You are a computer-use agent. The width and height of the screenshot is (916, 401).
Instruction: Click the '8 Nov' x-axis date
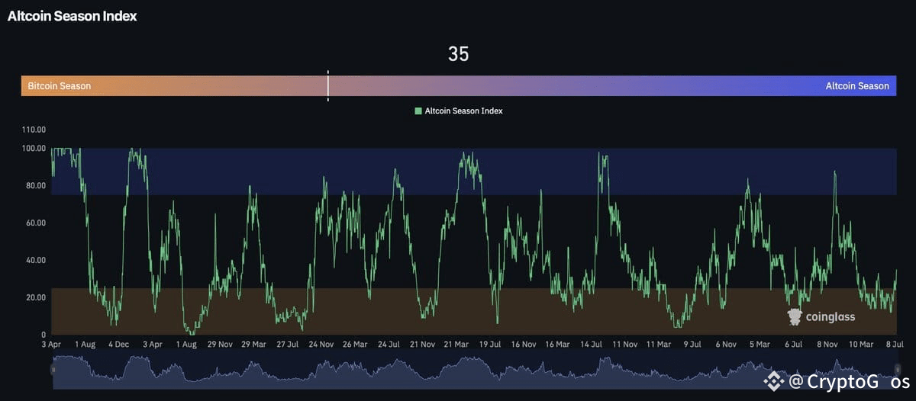(827, 345)
